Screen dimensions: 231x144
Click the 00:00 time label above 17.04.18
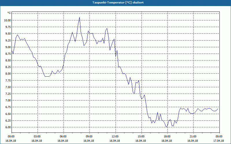coord(219,137)
